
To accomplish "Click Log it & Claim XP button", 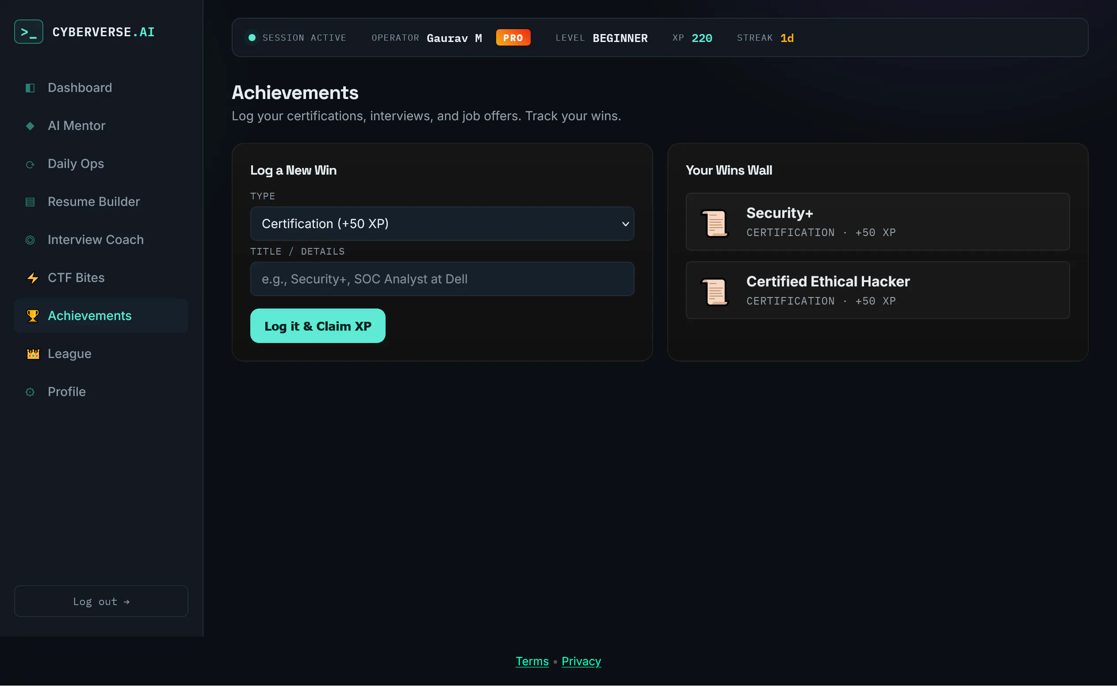I will tap(318, 326).
